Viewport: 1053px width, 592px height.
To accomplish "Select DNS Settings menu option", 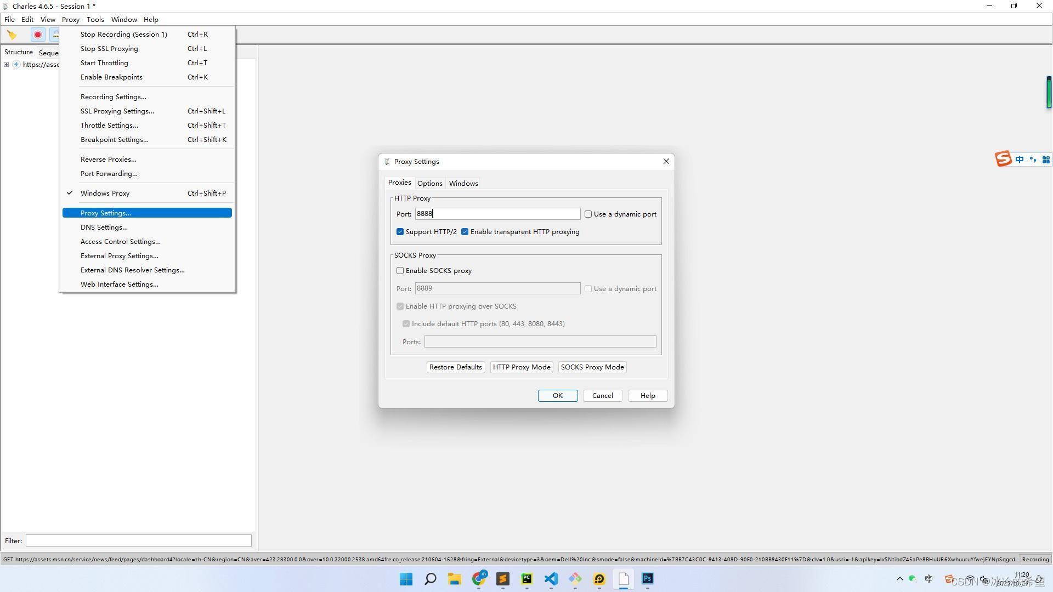I will tap(104, 227).
